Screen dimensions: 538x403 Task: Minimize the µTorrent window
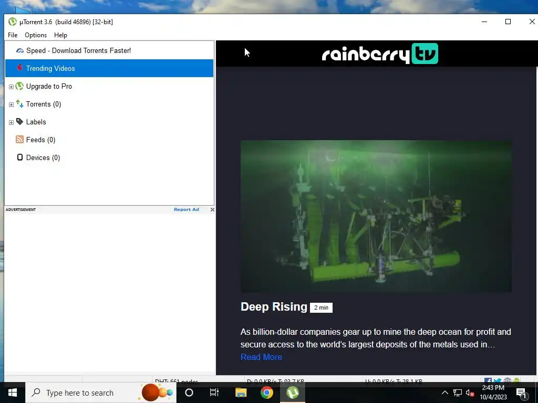tap(484, 22)
